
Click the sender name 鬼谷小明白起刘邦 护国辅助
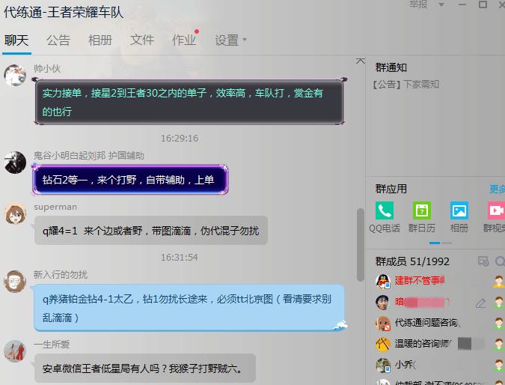89,156
